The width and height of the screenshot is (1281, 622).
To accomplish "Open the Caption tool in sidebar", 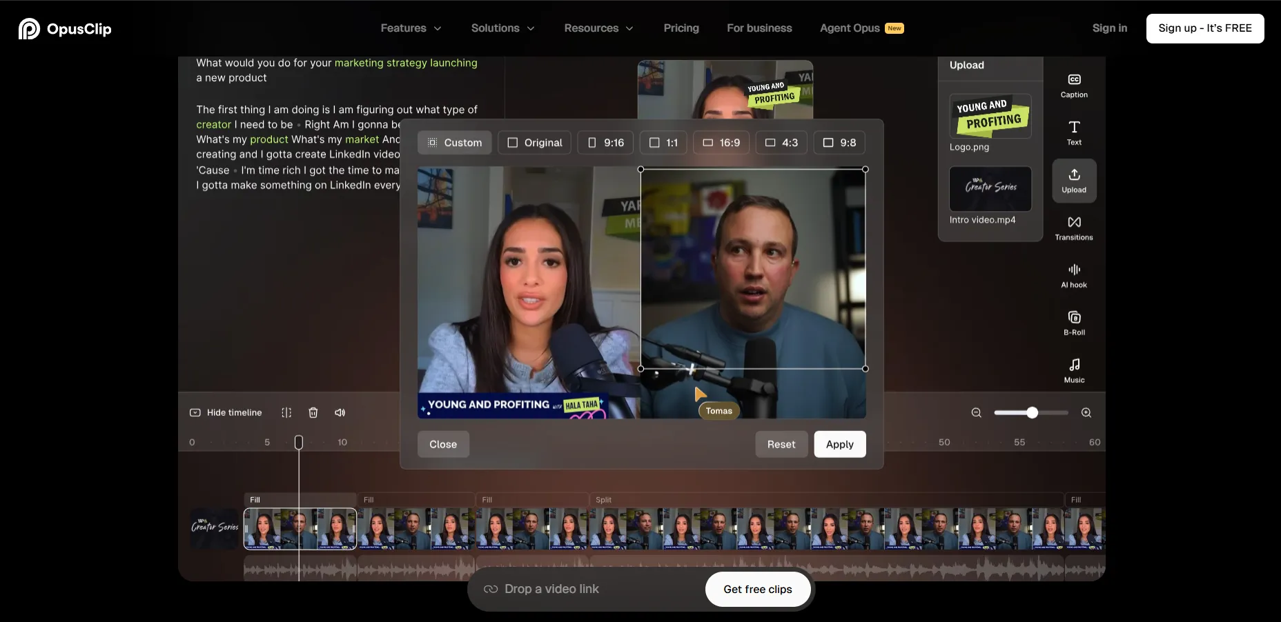I will pos(1074,86).
